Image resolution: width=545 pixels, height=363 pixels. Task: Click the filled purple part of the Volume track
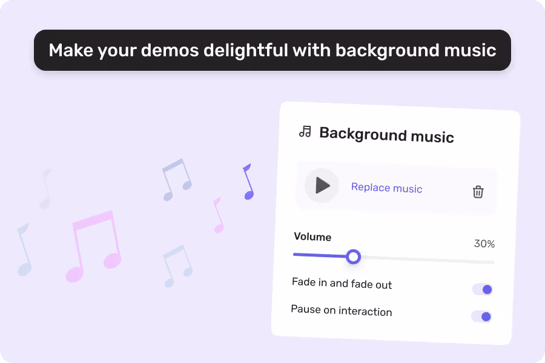point(320,255)
